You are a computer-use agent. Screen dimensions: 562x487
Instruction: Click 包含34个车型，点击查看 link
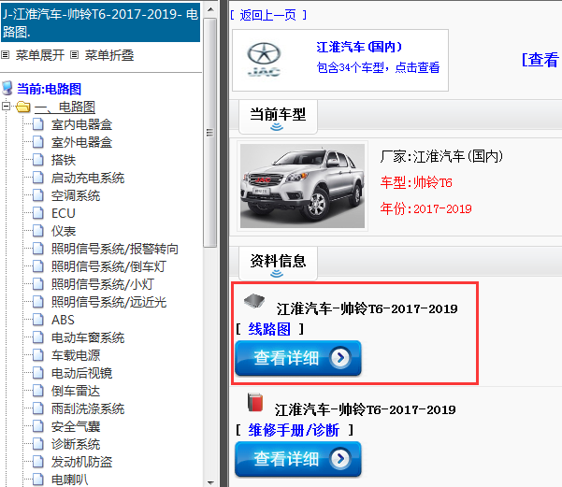(x=378, y=67)
